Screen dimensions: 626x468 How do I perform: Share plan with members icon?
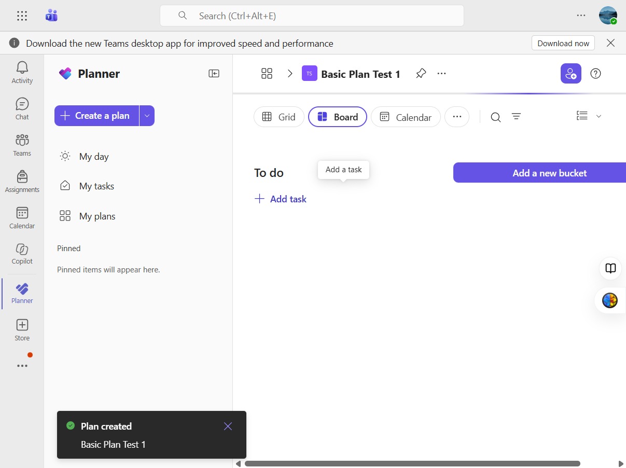571,73
